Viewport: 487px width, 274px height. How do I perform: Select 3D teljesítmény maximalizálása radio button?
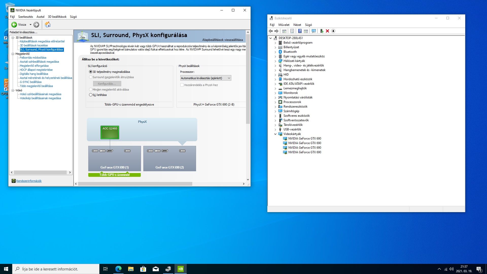(x=91, y=72)
